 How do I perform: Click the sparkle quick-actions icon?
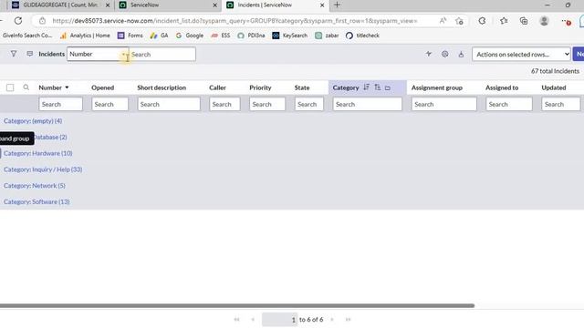pyautogui.click(x=429, y=54)
